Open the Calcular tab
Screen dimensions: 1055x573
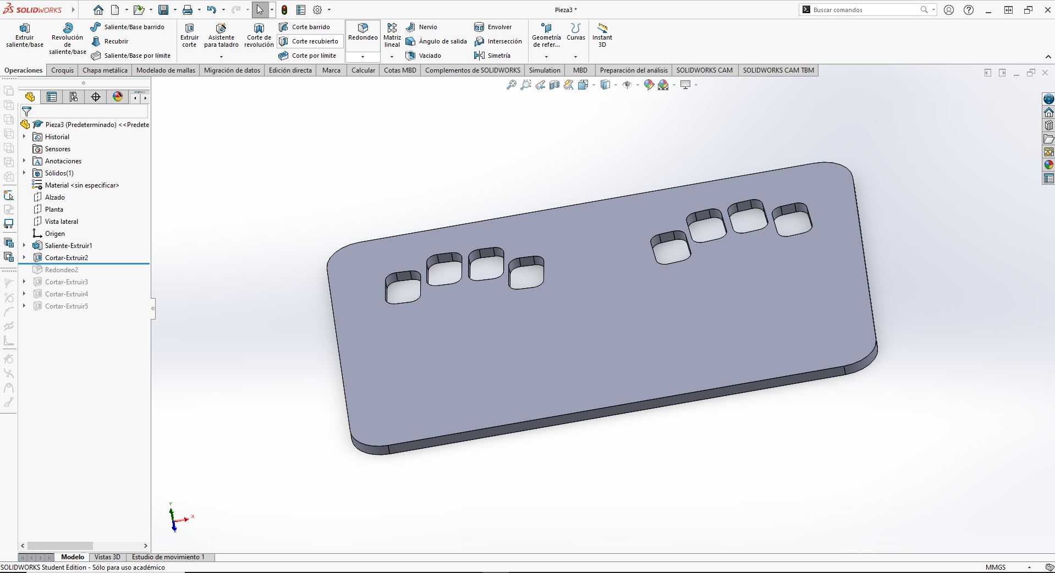click(363, 70)
